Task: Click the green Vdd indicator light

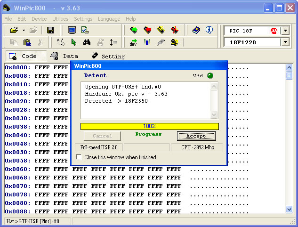Action: (x=210, y=75)
